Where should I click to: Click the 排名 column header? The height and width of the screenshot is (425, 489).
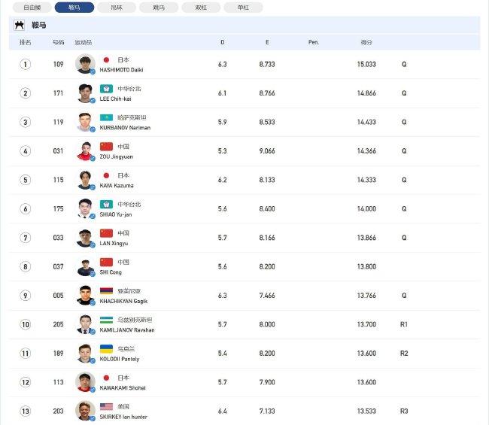26,42
